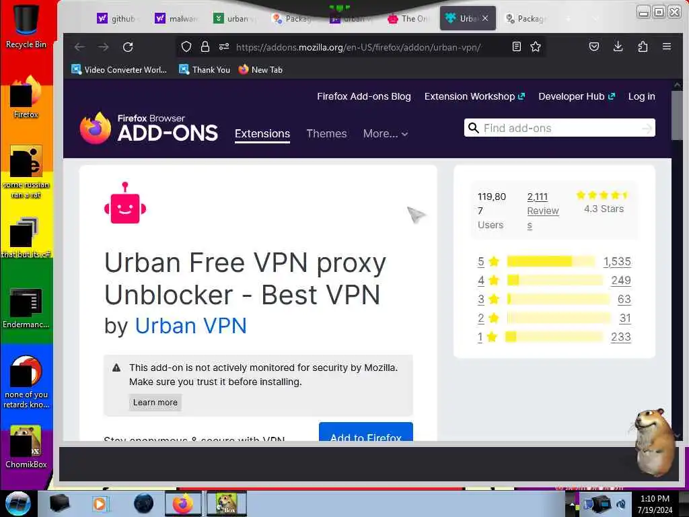Screen dimensions: 689x517
Task: Open the Endermanc... desktop icon
Action: (26, 308)
